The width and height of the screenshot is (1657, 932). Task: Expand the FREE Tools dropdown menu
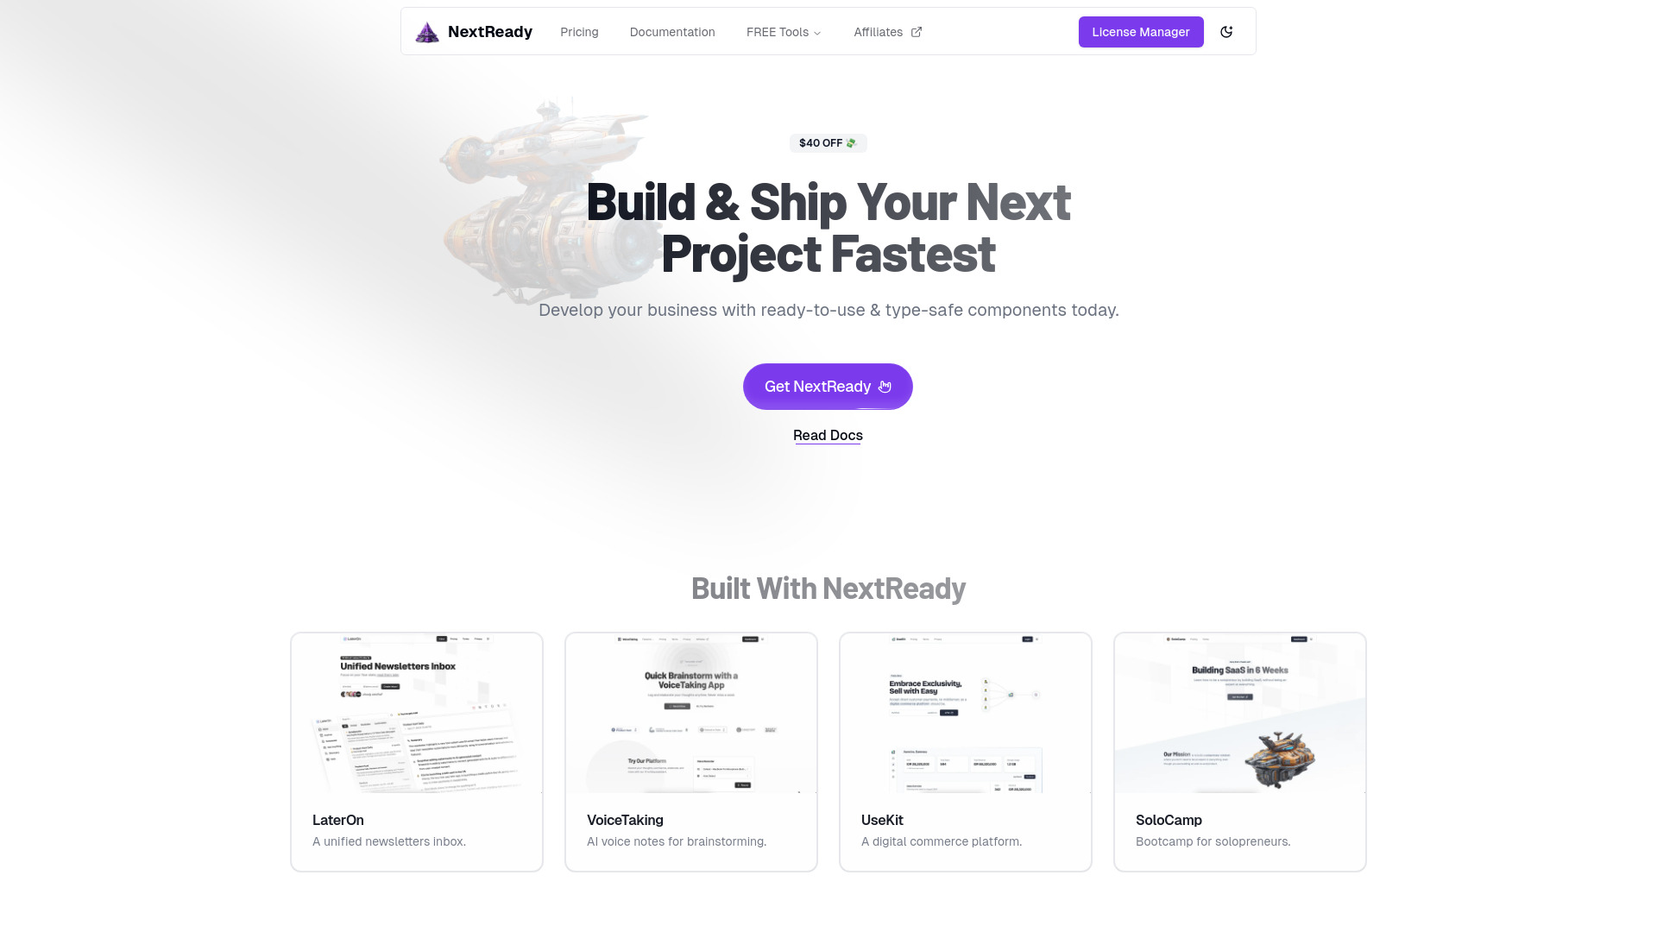[x=784, y=32]
